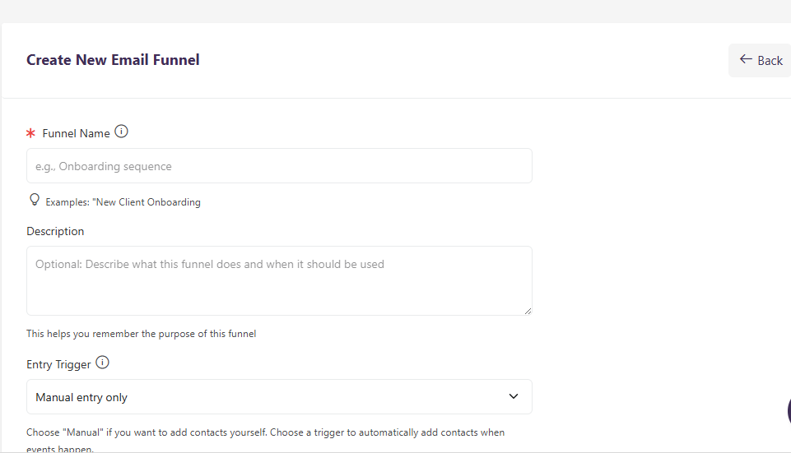
Task: Click the Choose "Manual" trigger help text
Action: (265, 432)
